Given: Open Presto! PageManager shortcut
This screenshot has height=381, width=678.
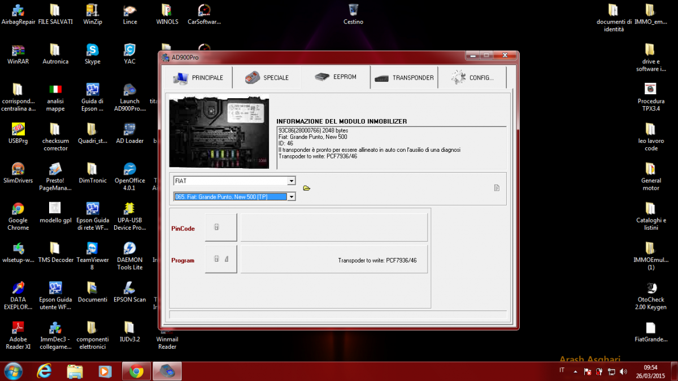Looking at the screenshot, I should (x=55, y=177).
